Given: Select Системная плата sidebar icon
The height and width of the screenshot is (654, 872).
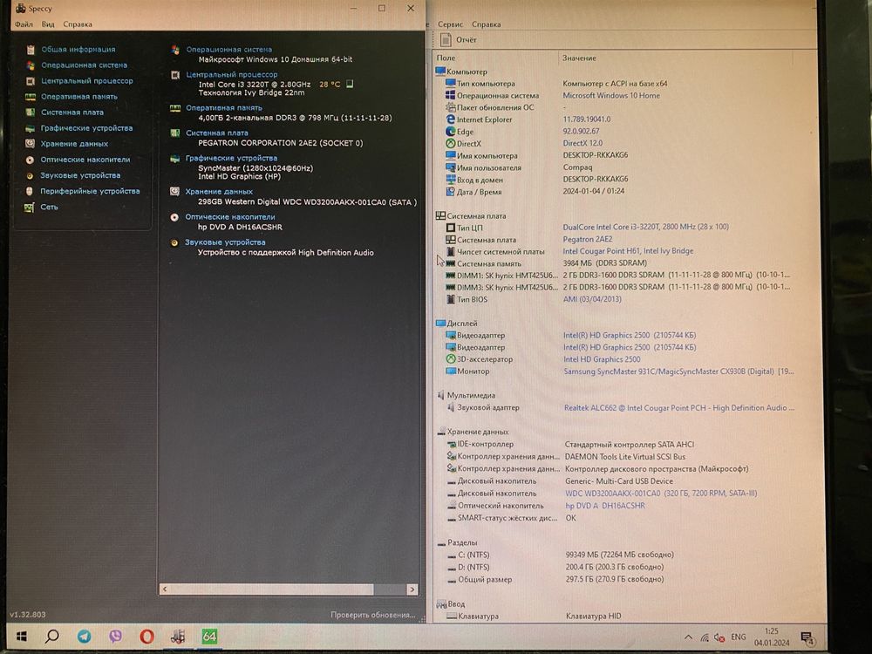Looking at the screenshot, I should [31, 112].
